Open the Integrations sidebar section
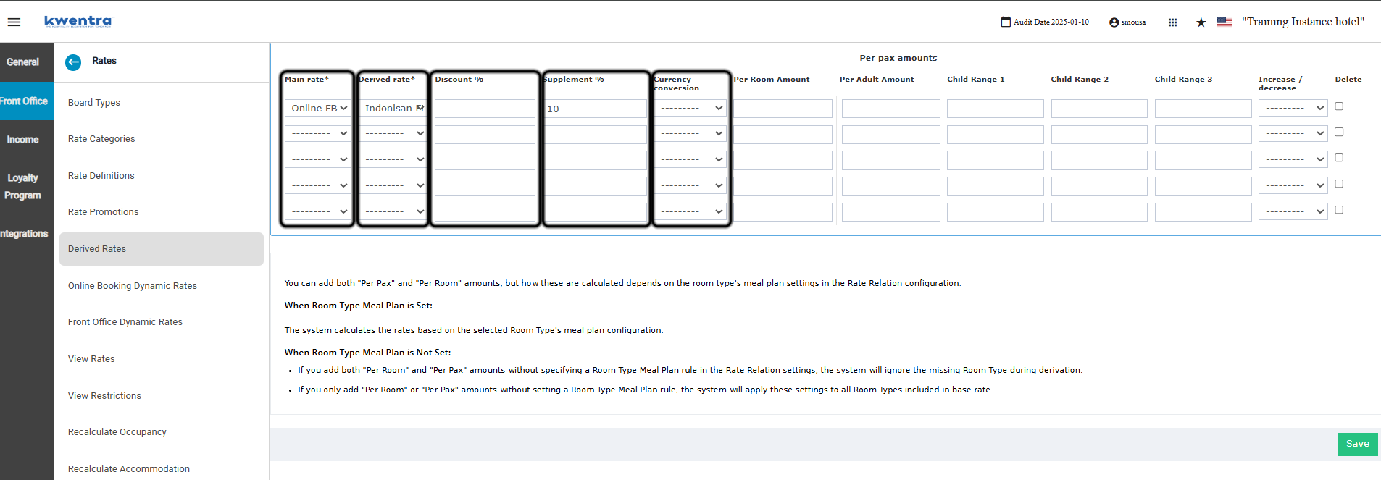 (x=24, y=234)
